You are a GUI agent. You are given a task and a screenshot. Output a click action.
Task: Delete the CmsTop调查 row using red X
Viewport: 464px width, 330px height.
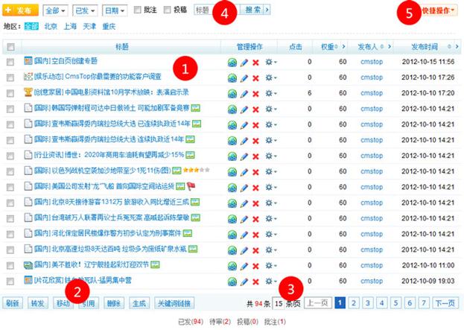click(x=255, y=78)
